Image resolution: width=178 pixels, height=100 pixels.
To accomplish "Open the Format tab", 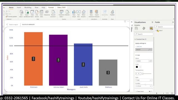I will [51, 7].
